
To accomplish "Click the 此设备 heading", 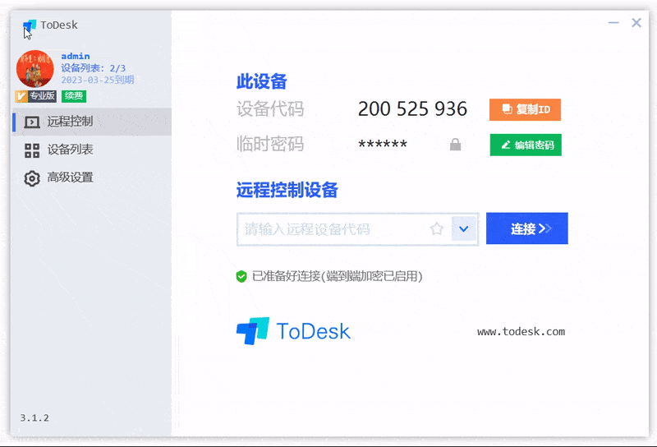I will coord(262,81).
